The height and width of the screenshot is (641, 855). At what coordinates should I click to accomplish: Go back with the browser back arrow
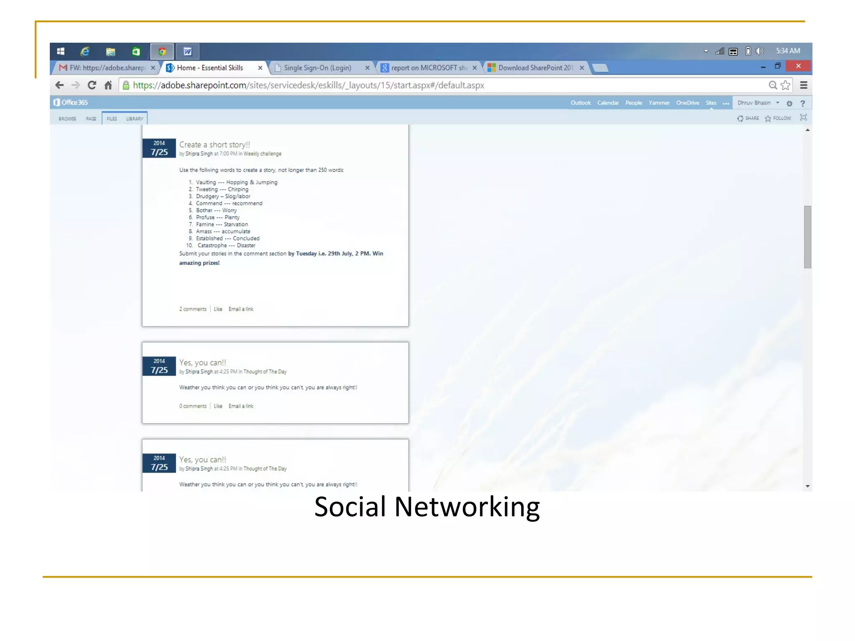59,85
